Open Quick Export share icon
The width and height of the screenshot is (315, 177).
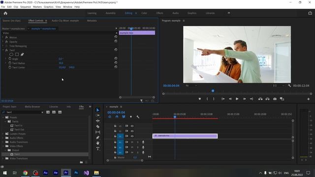(x=310, y=13)
